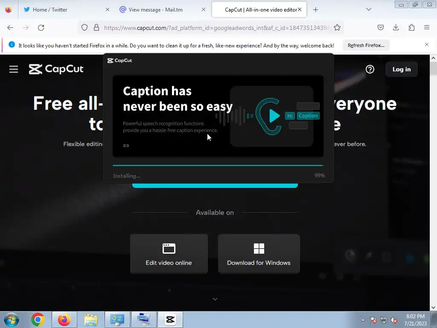Click the capcut.com URL address field
The image size is (437, 328).
216,28
